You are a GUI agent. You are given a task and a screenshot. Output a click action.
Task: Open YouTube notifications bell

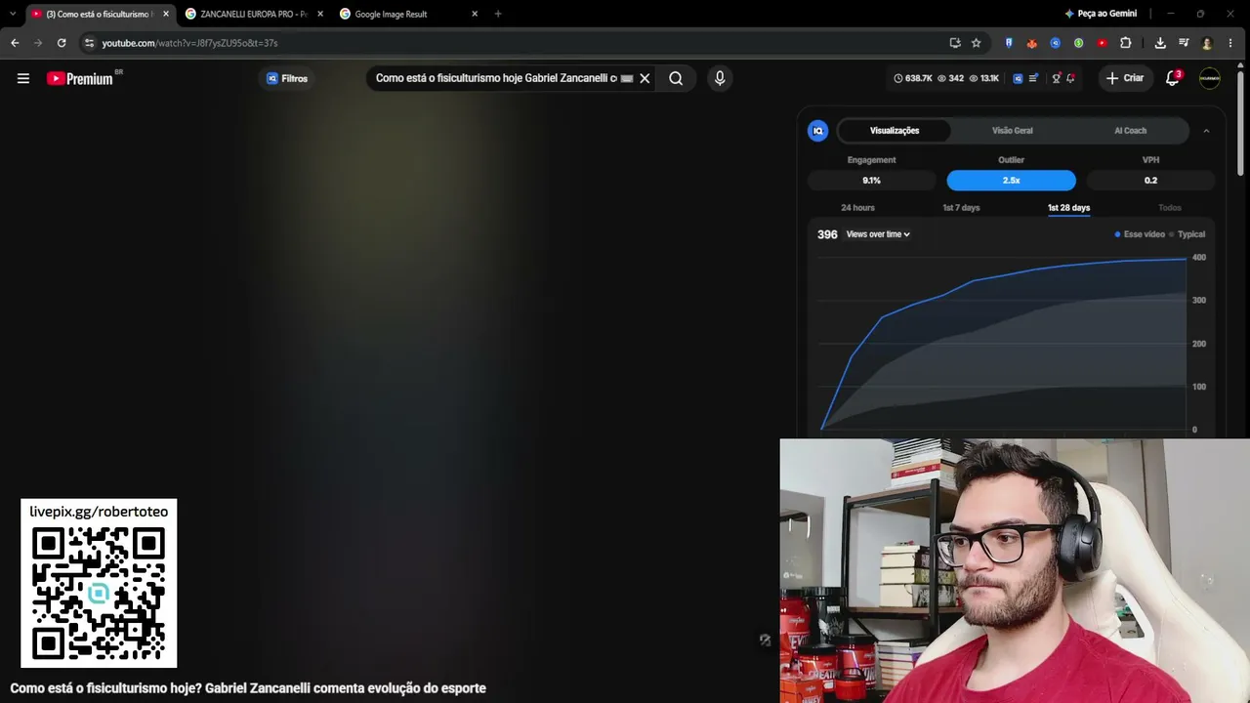[1173, 78]
